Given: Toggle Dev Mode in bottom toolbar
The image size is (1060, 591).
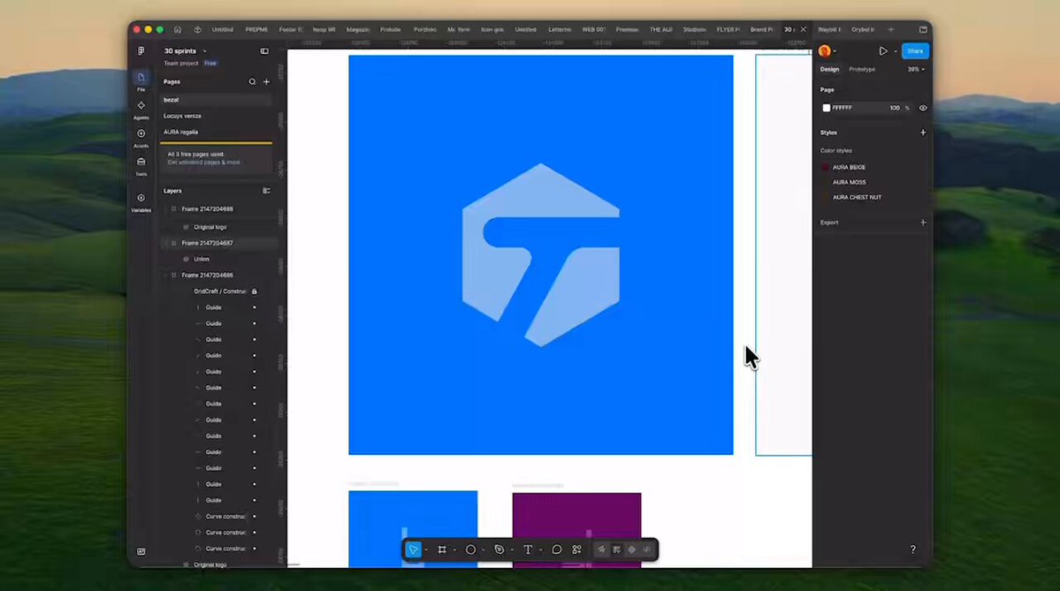Looking at the screenshot, I should pyautogui.click(x=647, y=549).
